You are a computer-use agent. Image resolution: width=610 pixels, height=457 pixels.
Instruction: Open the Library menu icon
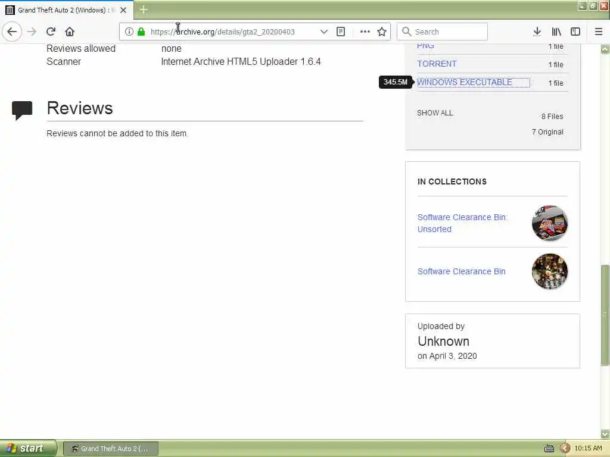556,32
